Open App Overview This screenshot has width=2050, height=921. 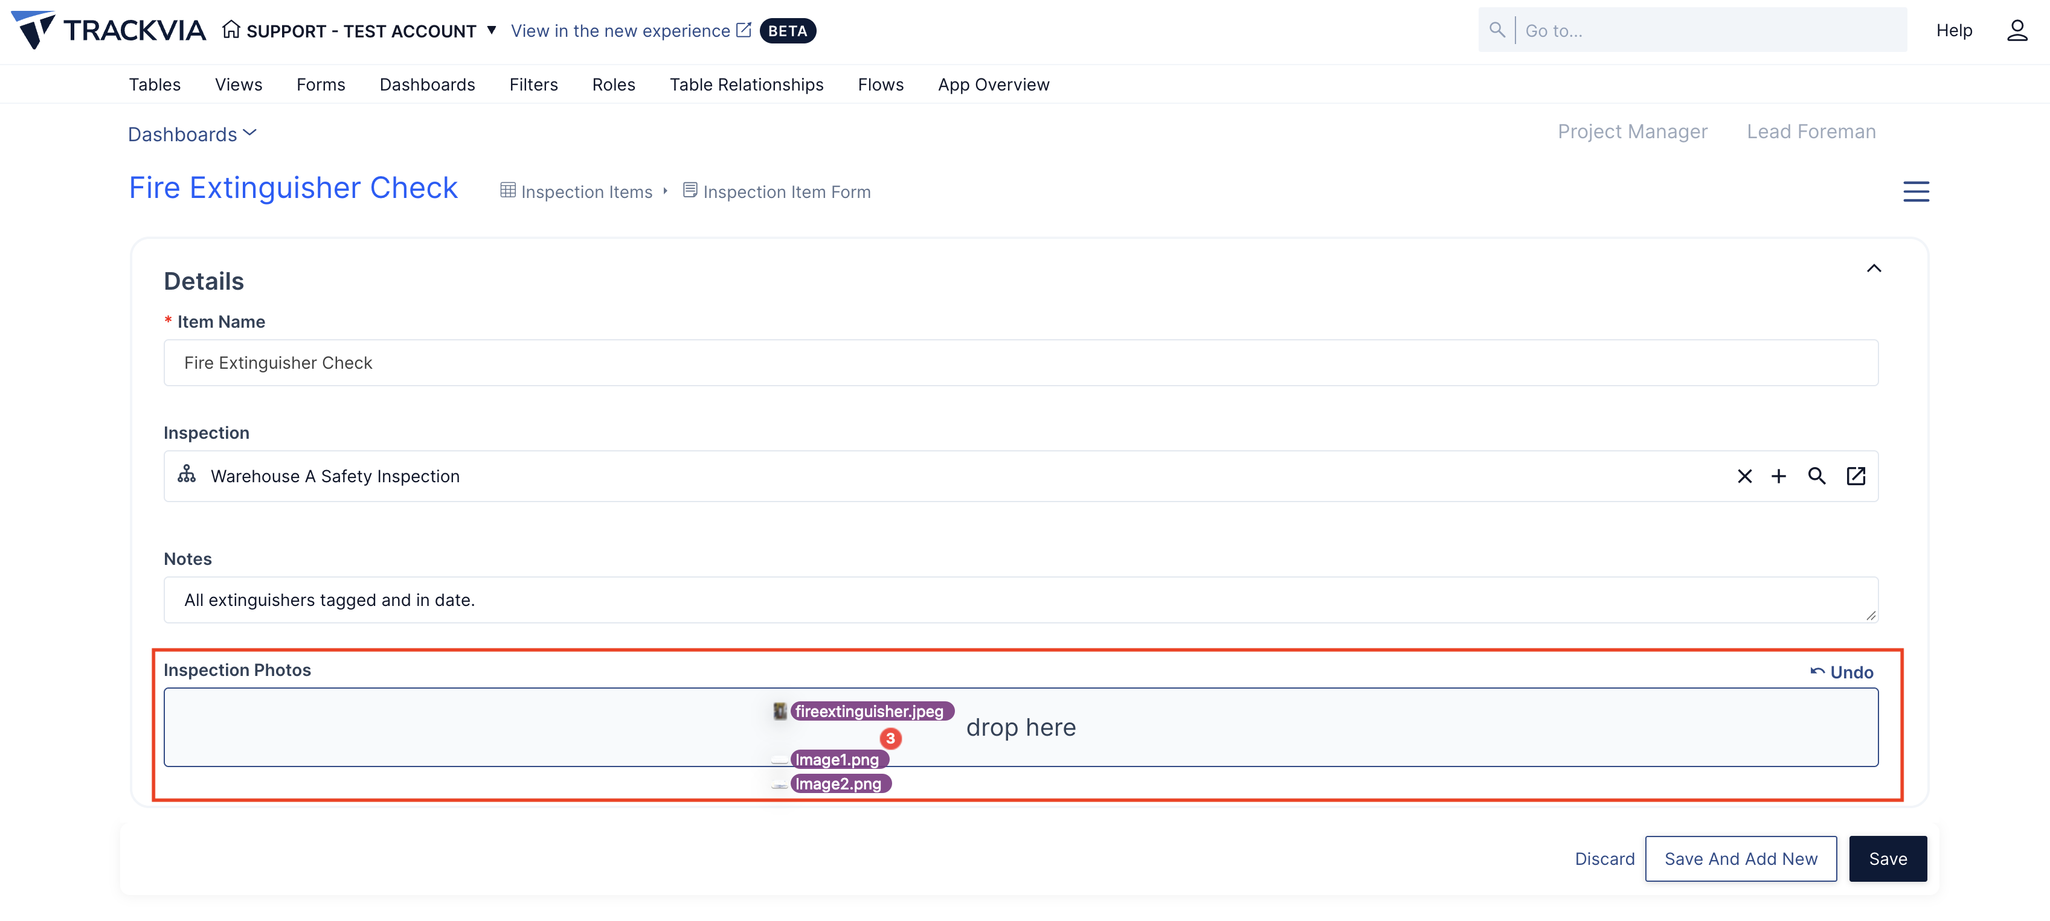pyautogui.click(x=993, y=84)
